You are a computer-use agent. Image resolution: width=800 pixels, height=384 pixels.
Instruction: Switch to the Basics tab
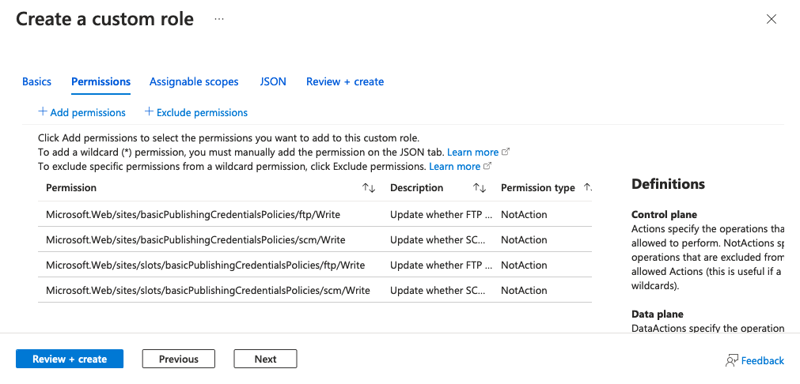36,81
